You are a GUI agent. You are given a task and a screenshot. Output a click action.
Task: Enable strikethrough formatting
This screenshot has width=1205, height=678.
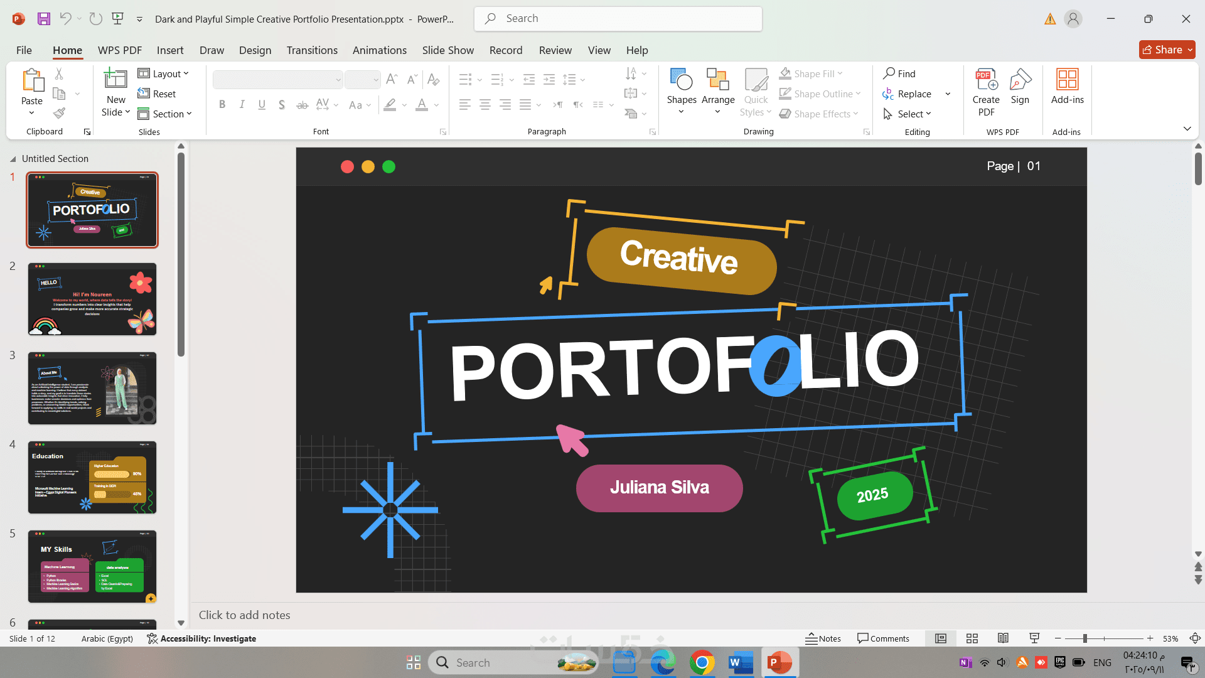(302, 104)
